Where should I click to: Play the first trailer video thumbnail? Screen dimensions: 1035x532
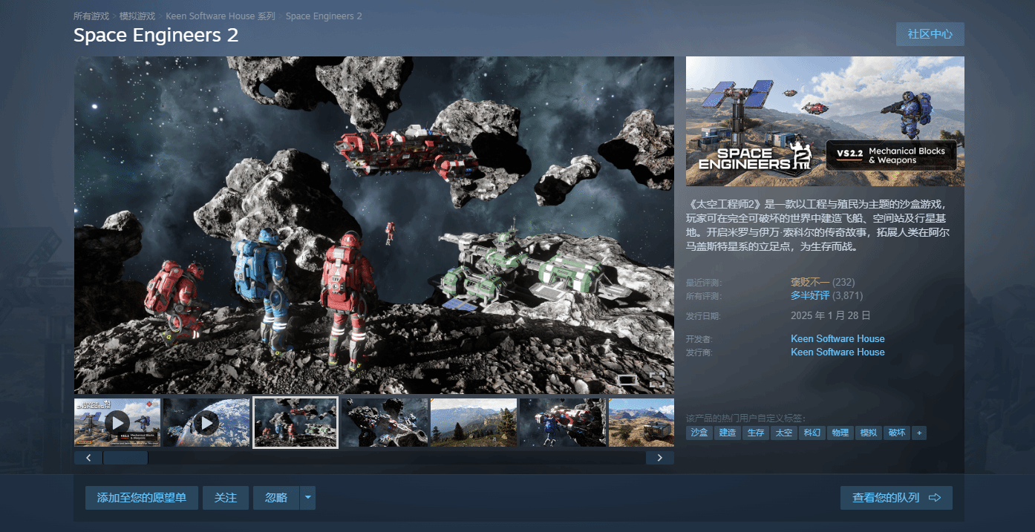click(x=117, y=423)
